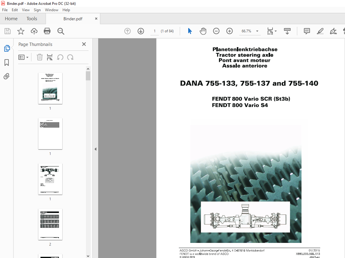Viewport: 345px width, 258px height.
Task: Close the Page Thumbnails panel
Action: 84,44
